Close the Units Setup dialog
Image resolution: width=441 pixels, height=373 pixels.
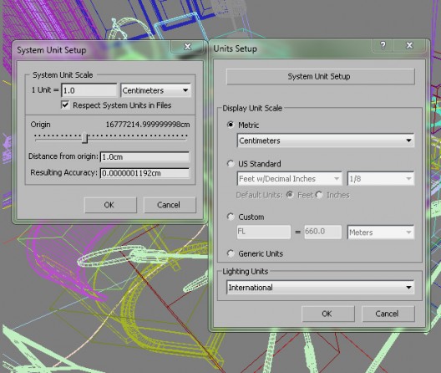pos(409,45)
